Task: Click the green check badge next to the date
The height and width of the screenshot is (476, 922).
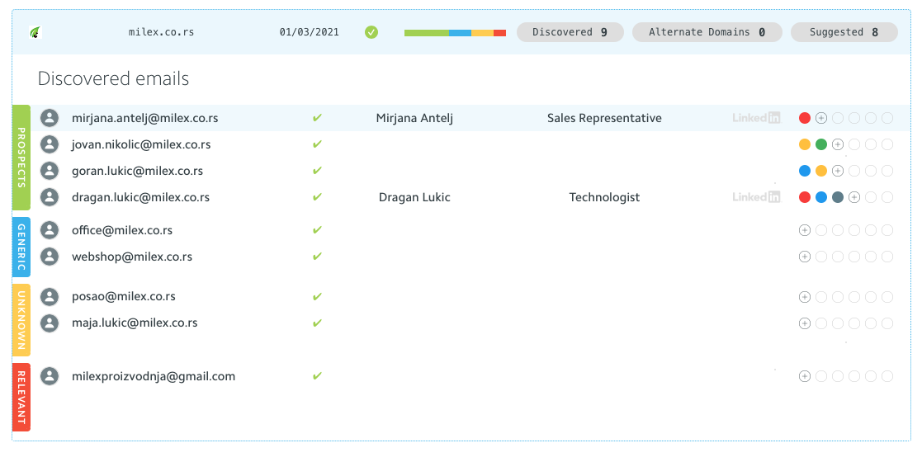Action: click(x=371, y=32)
